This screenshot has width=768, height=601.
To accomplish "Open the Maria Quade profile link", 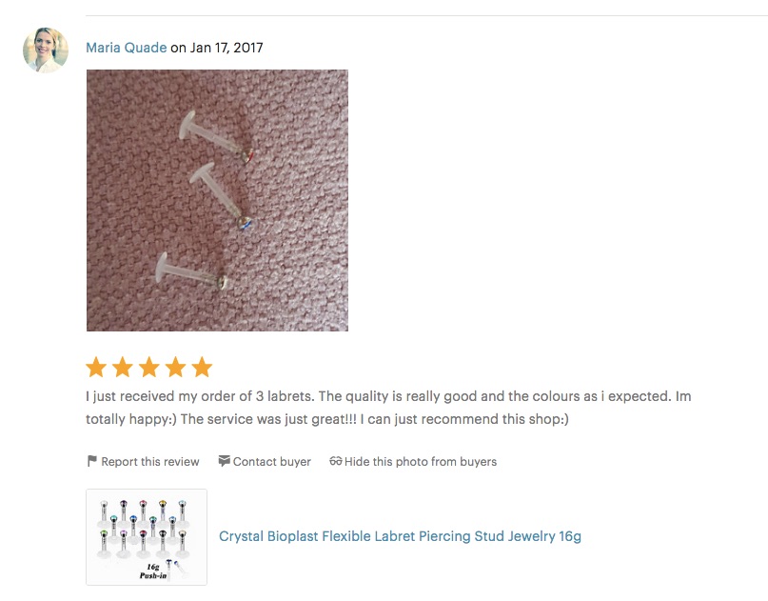I will 127,48.
